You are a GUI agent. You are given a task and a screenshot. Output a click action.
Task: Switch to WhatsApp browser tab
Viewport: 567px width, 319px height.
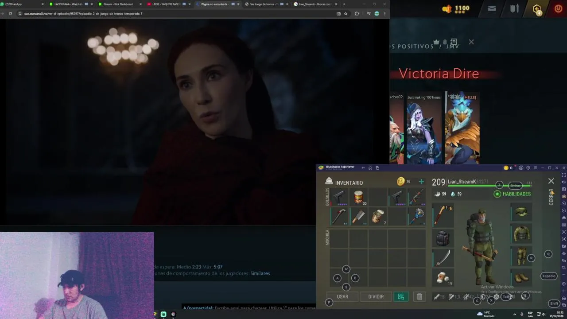tap(22, 4)
